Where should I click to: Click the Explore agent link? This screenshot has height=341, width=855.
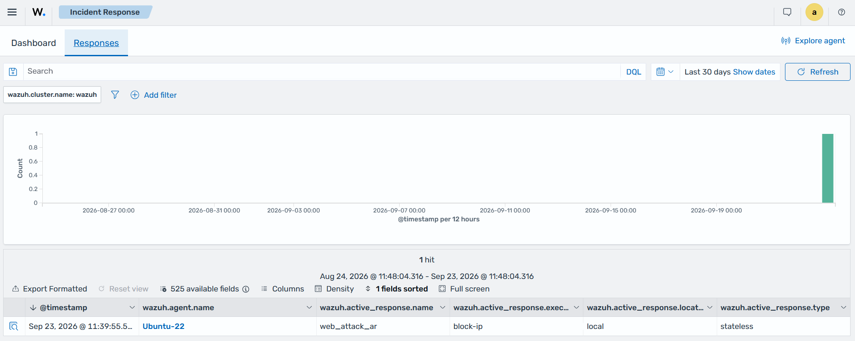813,41
